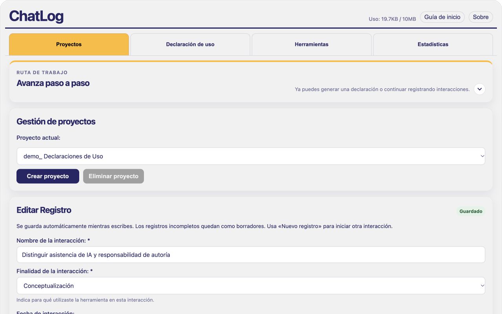Click the 'Proyecto actual:' label
The height and width of the screenshot is (314, 502).
click(x=38, y=138)
